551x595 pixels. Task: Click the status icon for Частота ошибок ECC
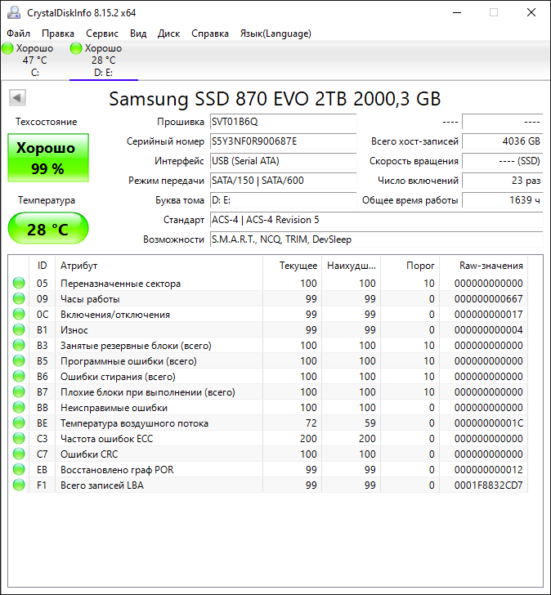(19, 439)
